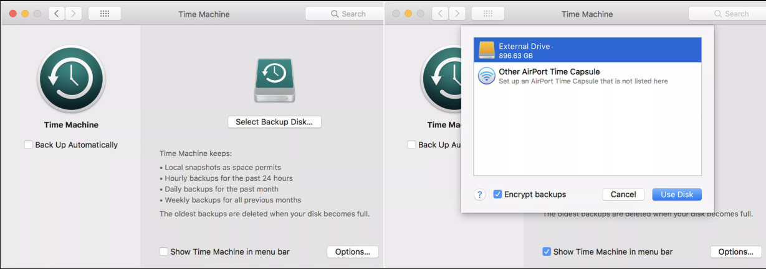Click 'Local snapshots as space permits' text
The image size is (766, 269).
click(223, 167)
